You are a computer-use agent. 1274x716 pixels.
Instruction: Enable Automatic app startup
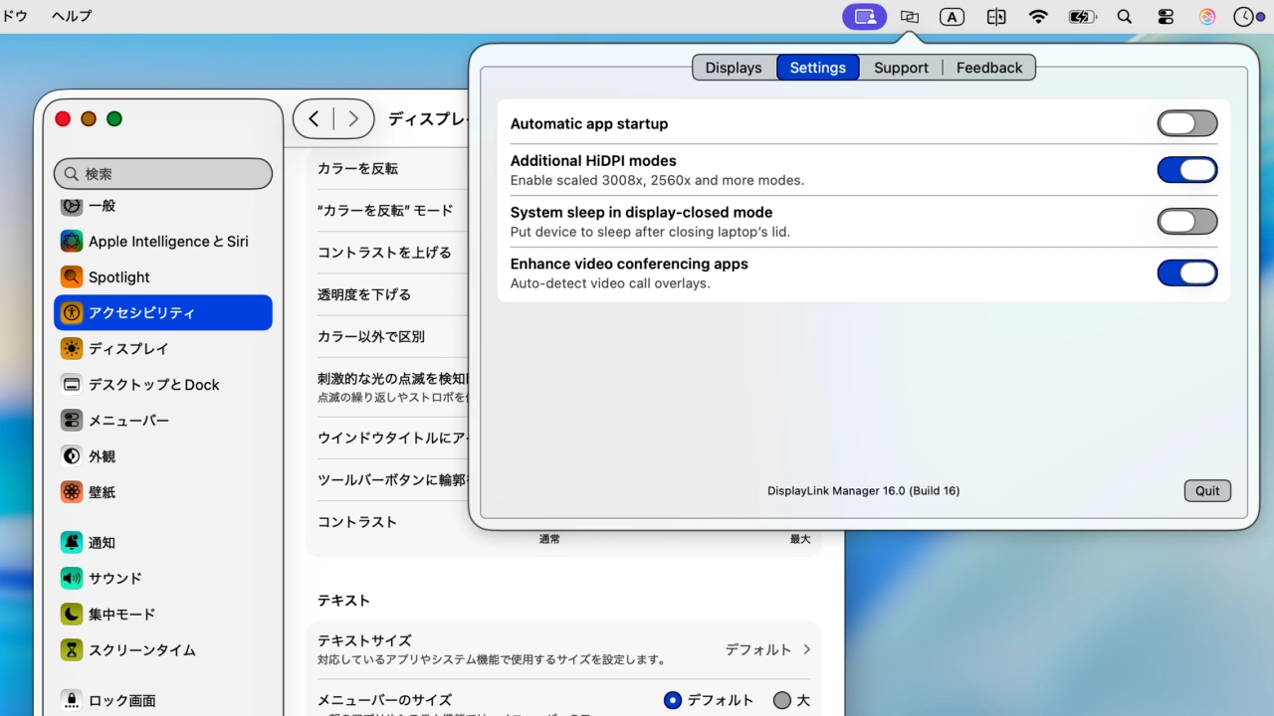pyautogui.click(x=1187, y=122)
